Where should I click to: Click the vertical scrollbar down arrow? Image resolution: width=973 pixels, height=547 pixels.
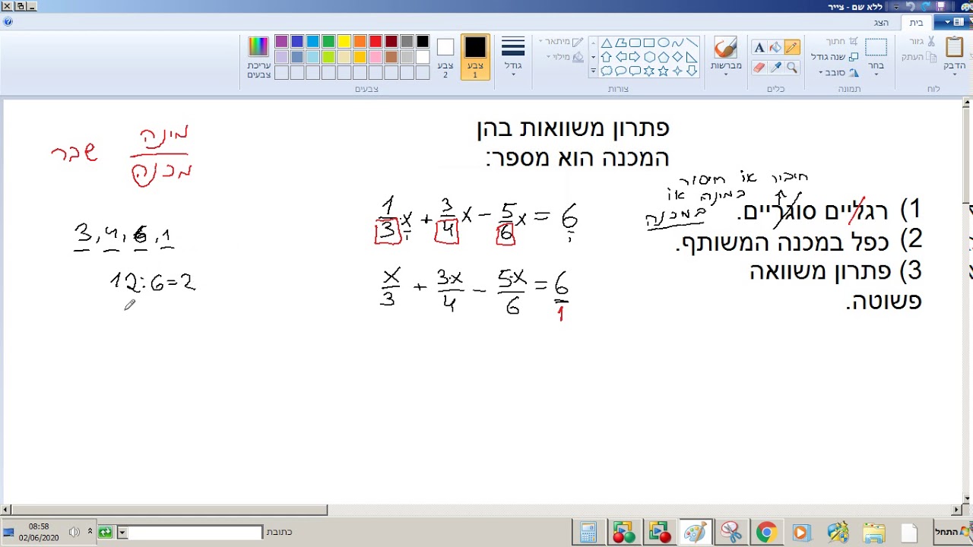tap(967, 499)
